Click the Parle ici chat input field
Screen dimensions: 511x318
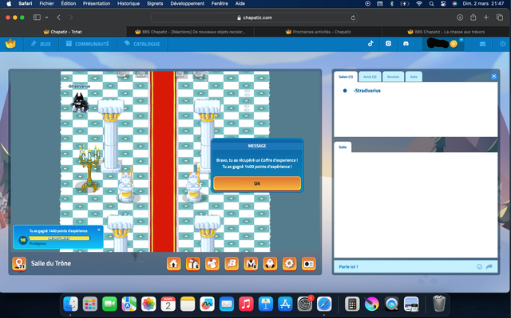(406, 267)
